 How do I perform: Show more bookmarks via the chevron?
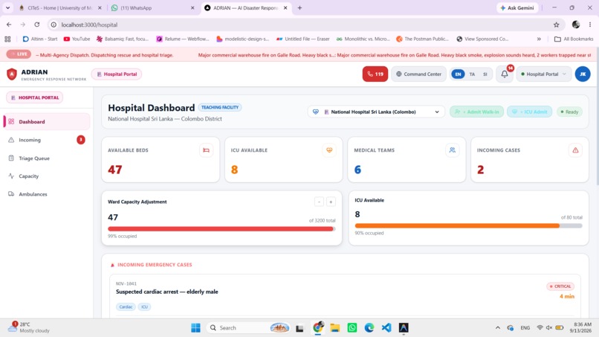pos(539,39)
